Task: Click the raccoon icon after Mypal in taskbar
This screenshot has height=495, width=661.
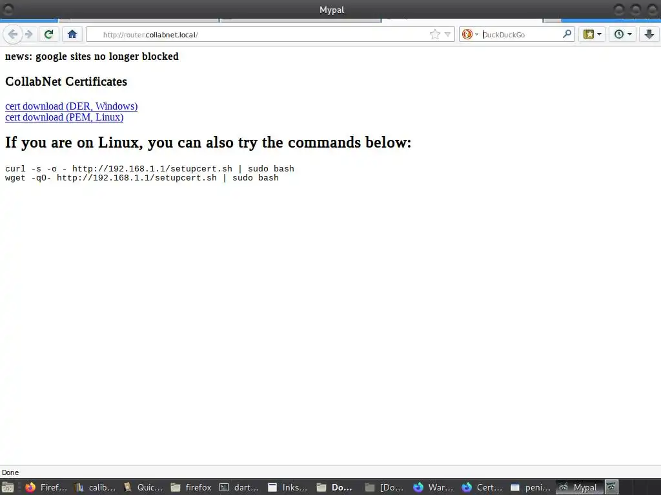Action: (612, 487)
